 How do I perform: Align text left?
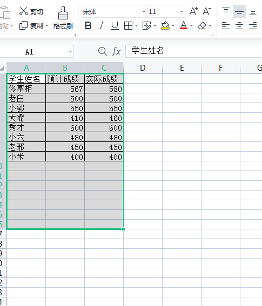pyautogui.click(x=226, y=25)
